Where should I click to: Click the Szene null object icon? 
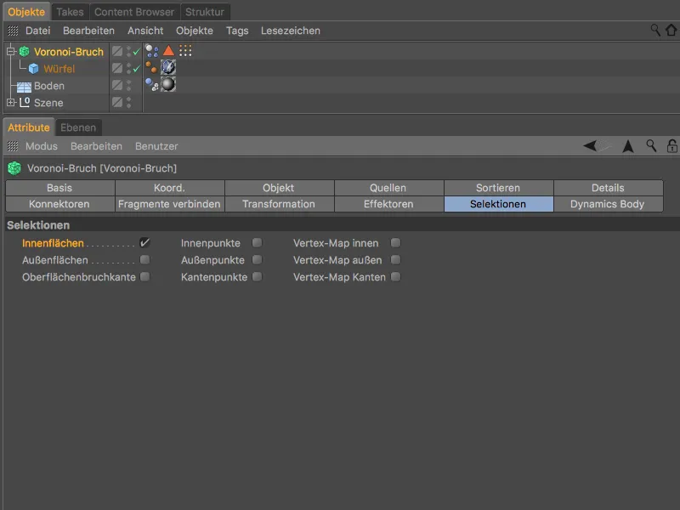point(25,103)
